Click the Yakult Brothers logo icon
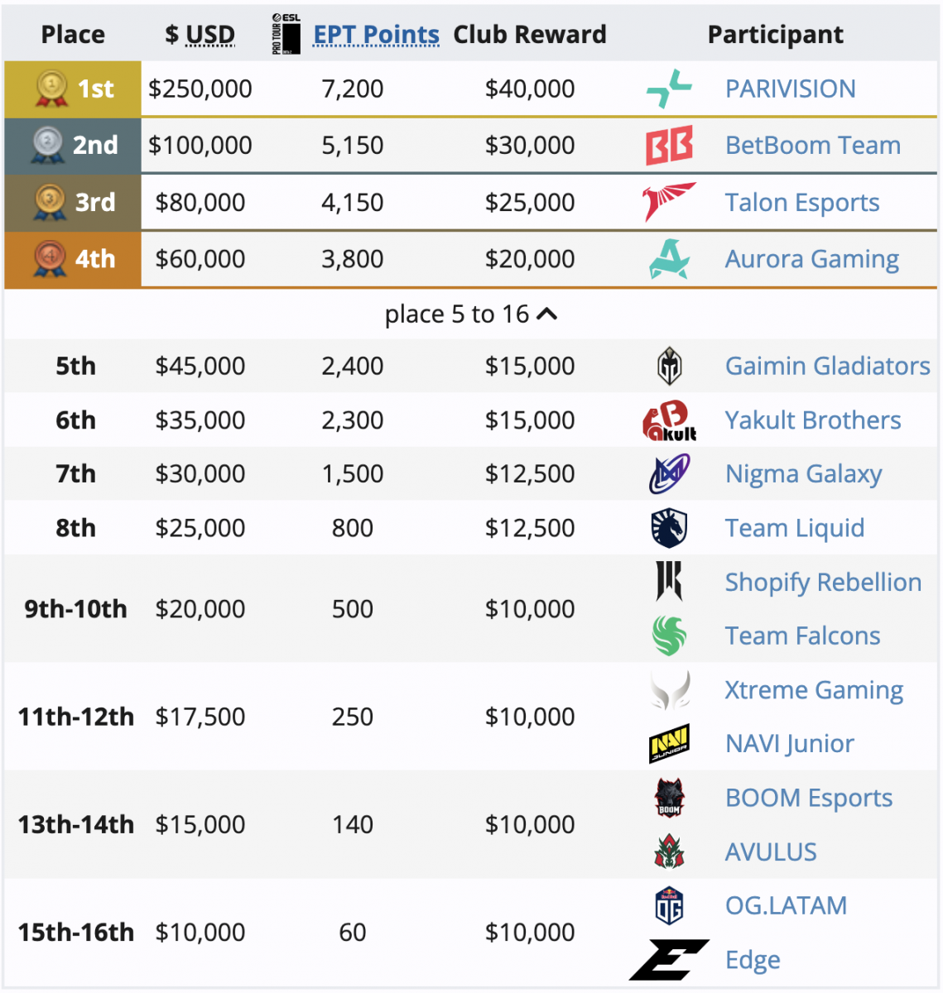The height and width of the screenshot is (993, 943). tap(669, 420)
